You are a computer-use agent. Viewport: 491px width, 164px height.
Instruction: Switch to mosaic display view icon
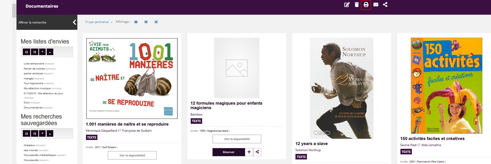point(136,22)
